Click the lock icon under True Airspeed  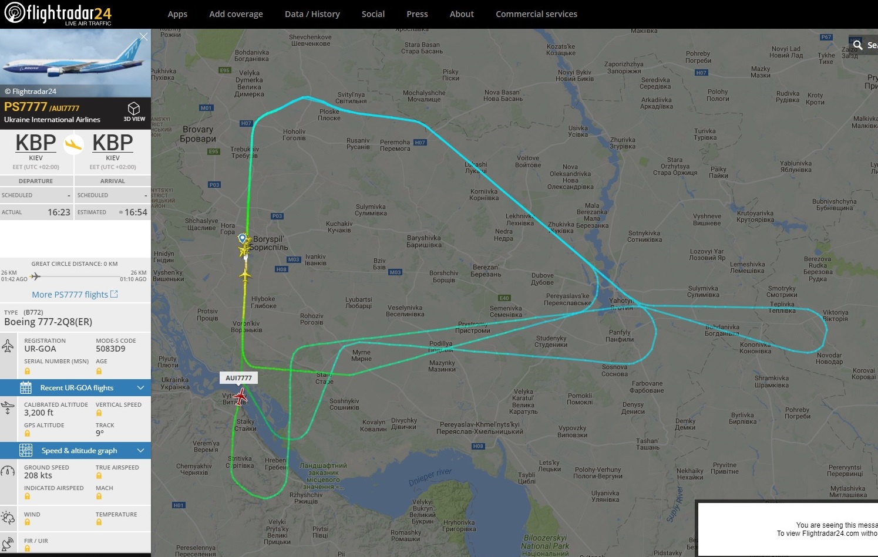99,476
